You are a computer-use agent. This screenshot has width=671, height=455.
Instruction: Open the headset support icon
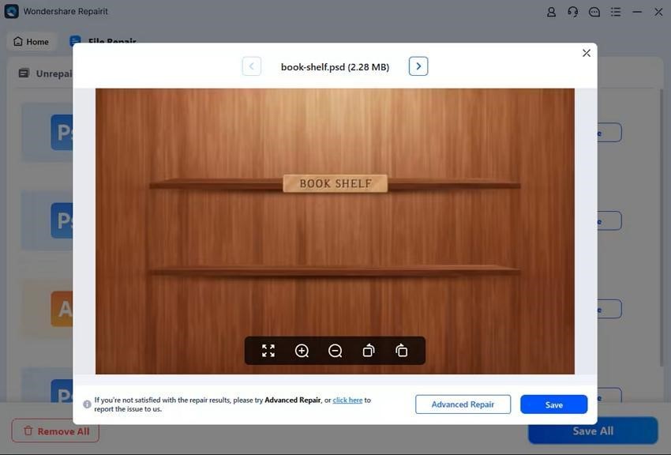pos(572,12)
